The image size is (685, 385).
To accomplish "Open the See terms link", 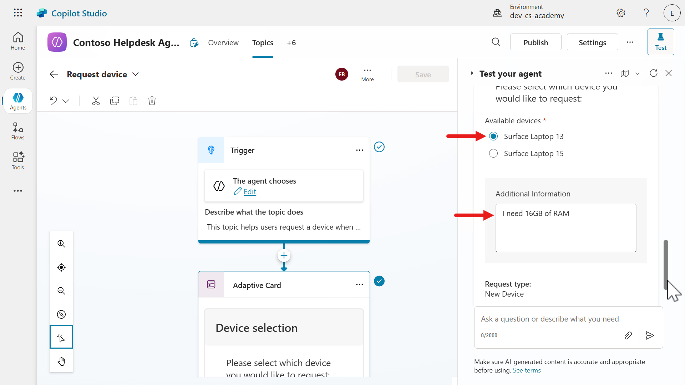I will pos(527,370).
